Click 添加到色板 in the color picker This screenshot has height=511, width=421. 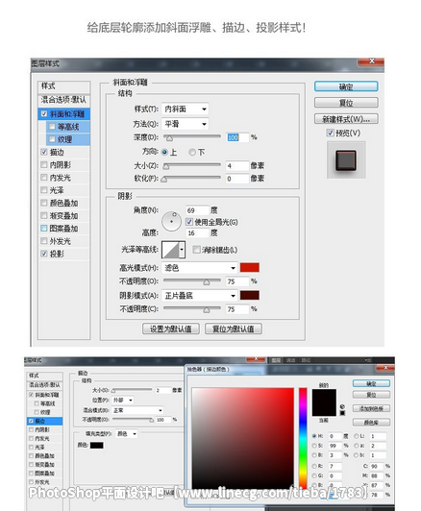tap(371, 408)
